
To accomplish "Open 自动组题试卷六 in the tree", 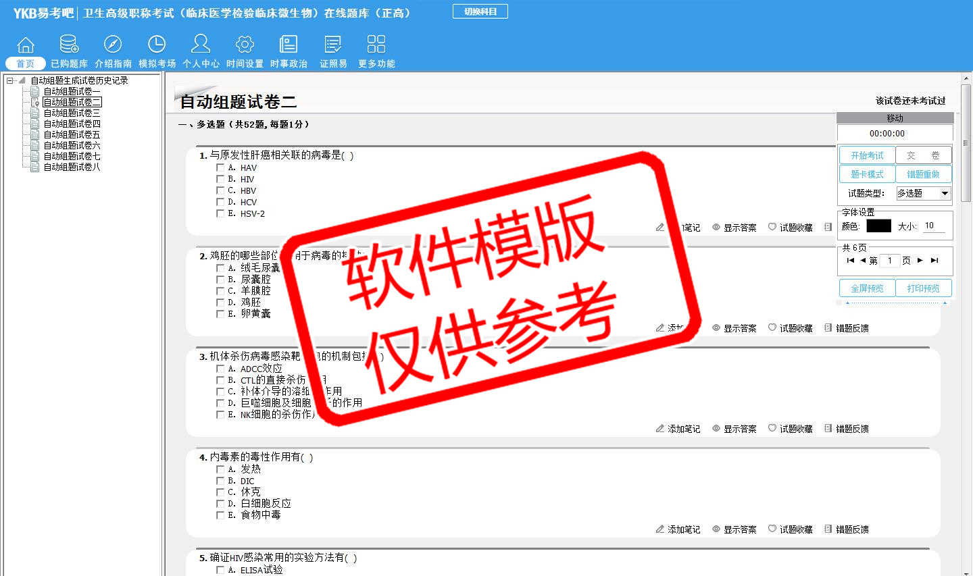I will click(x=72, y=145).
